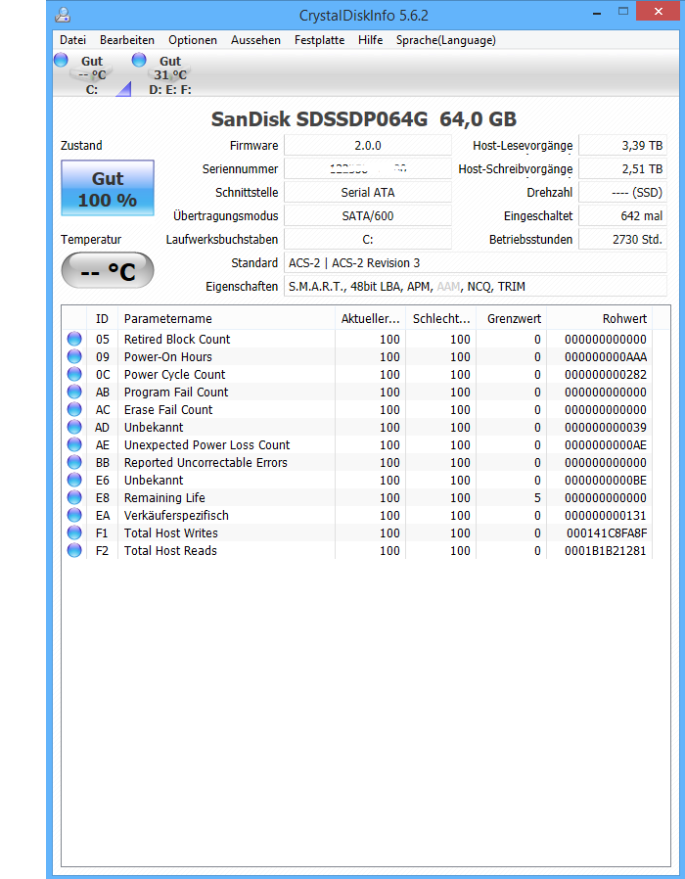Click the Host-Lesevorgänge value 3,39 TB
This screenshot has width=685, height=879.
pos(622,145)
